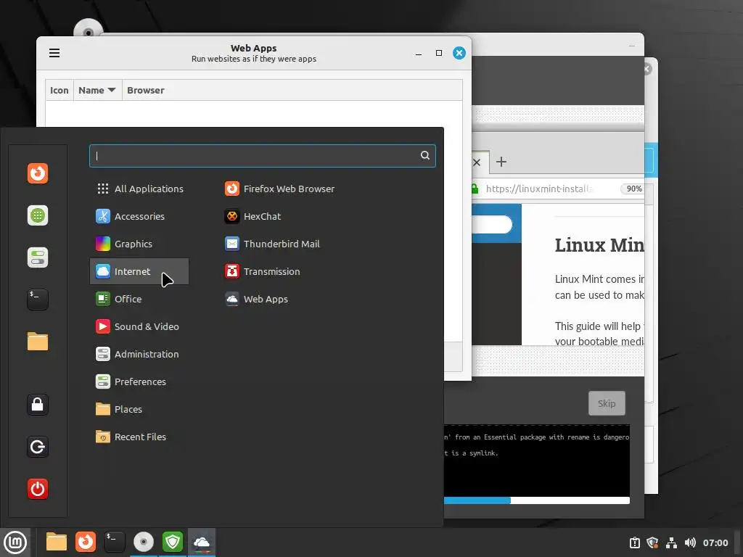Click the red power-off icon
This screenshot has width=743, height=557.
point(38,489)
